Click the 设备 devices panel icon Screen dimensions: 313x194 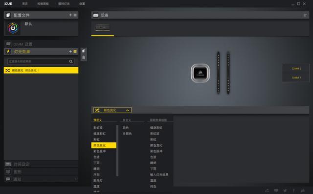(x=96, y=15)
